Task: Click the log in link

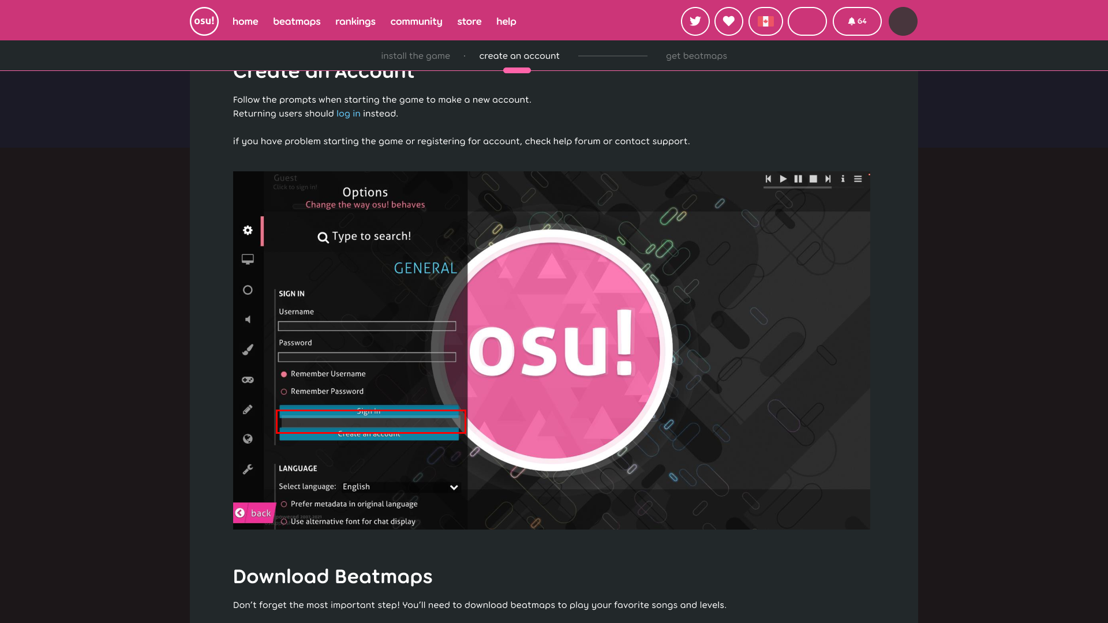Action: [x=348, y=114]
